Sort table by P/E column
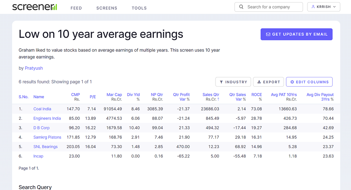 point(93,97)
